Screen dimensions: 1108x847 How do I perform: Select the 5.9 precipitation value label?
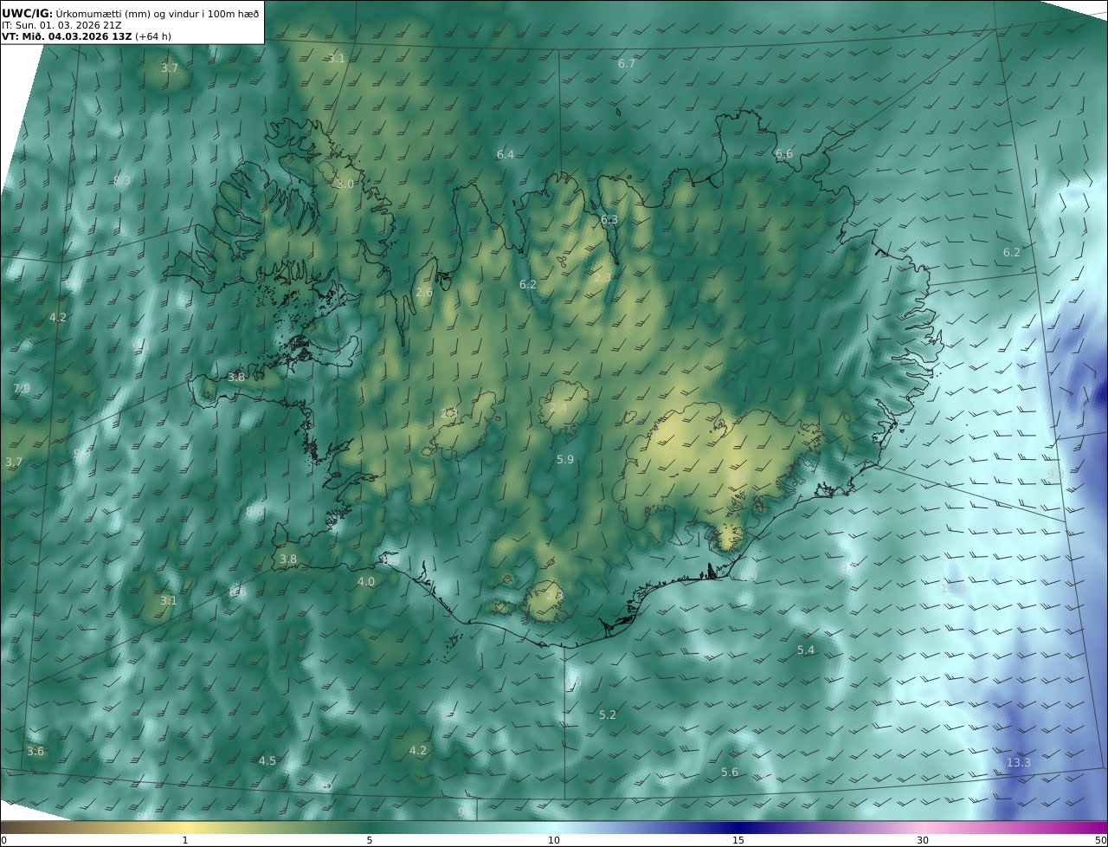pyautogui.click(x=565, y=460)
